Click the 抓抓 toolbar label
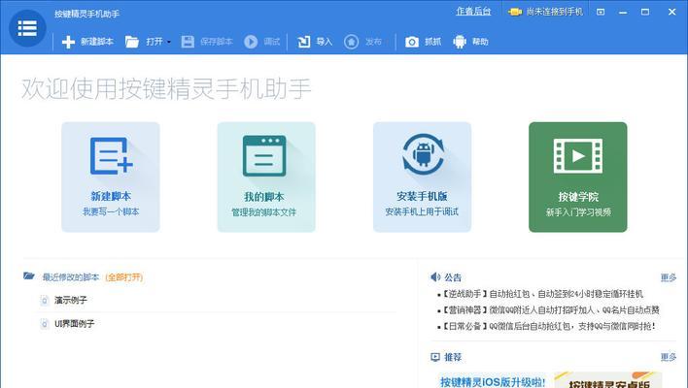 pyautogui.click(x=432, y=42)
